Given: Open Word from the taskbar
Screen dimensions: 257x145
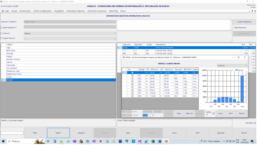Looking at the screenshot, I should 160,141.
